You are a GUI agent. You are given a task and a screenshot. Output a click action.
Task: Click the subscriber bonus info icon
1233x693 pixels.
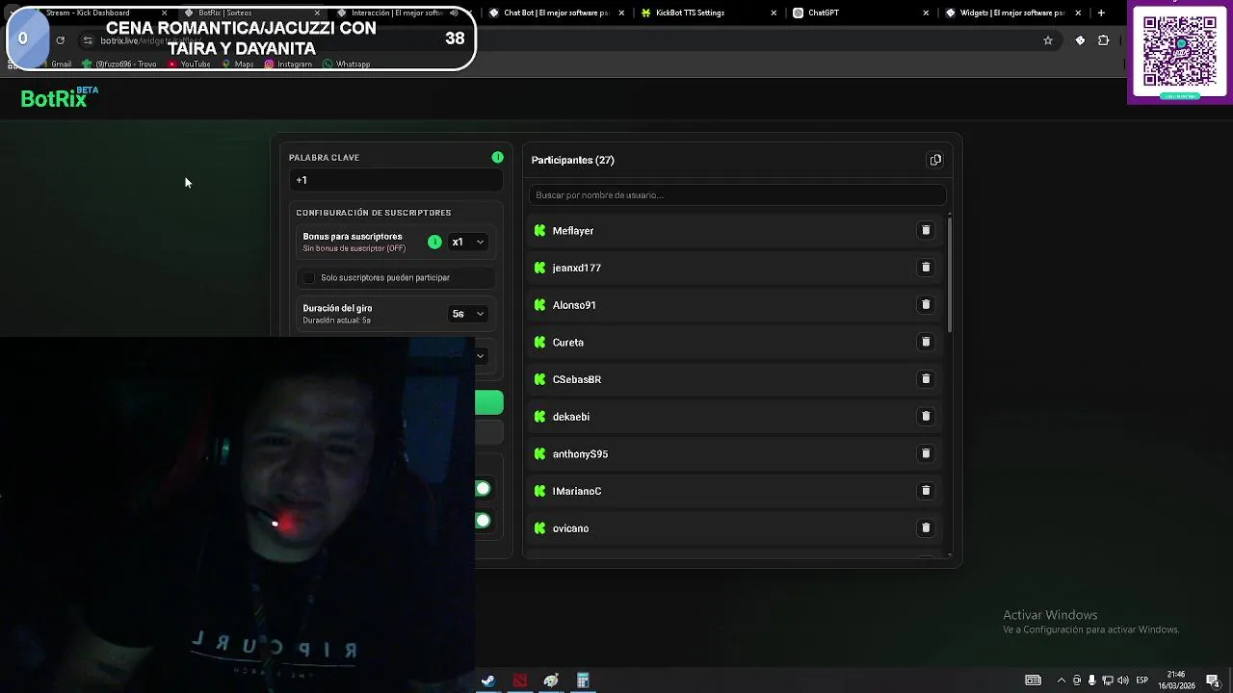pyautogui.click(x=434, y=242)
